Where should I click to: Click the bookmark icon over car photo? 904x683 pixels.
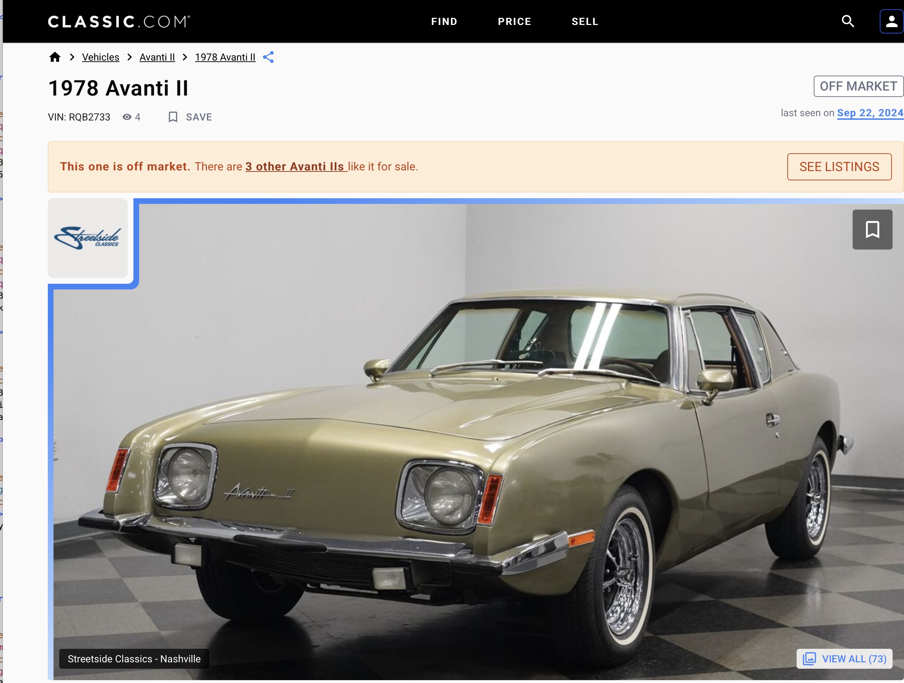[872, 230]
